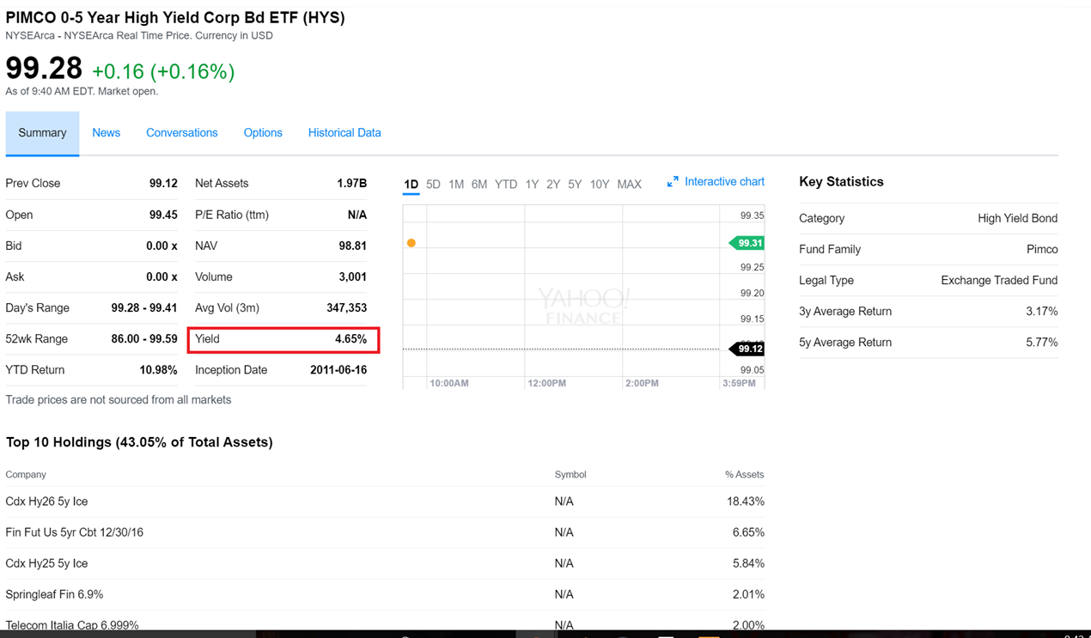
Task: Switch chart to 1M range
Action: click(x=456, y=184)
